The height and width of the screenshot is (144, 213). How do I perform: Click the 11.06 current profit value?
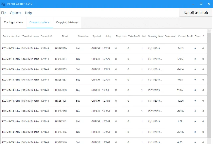point(180,90)
